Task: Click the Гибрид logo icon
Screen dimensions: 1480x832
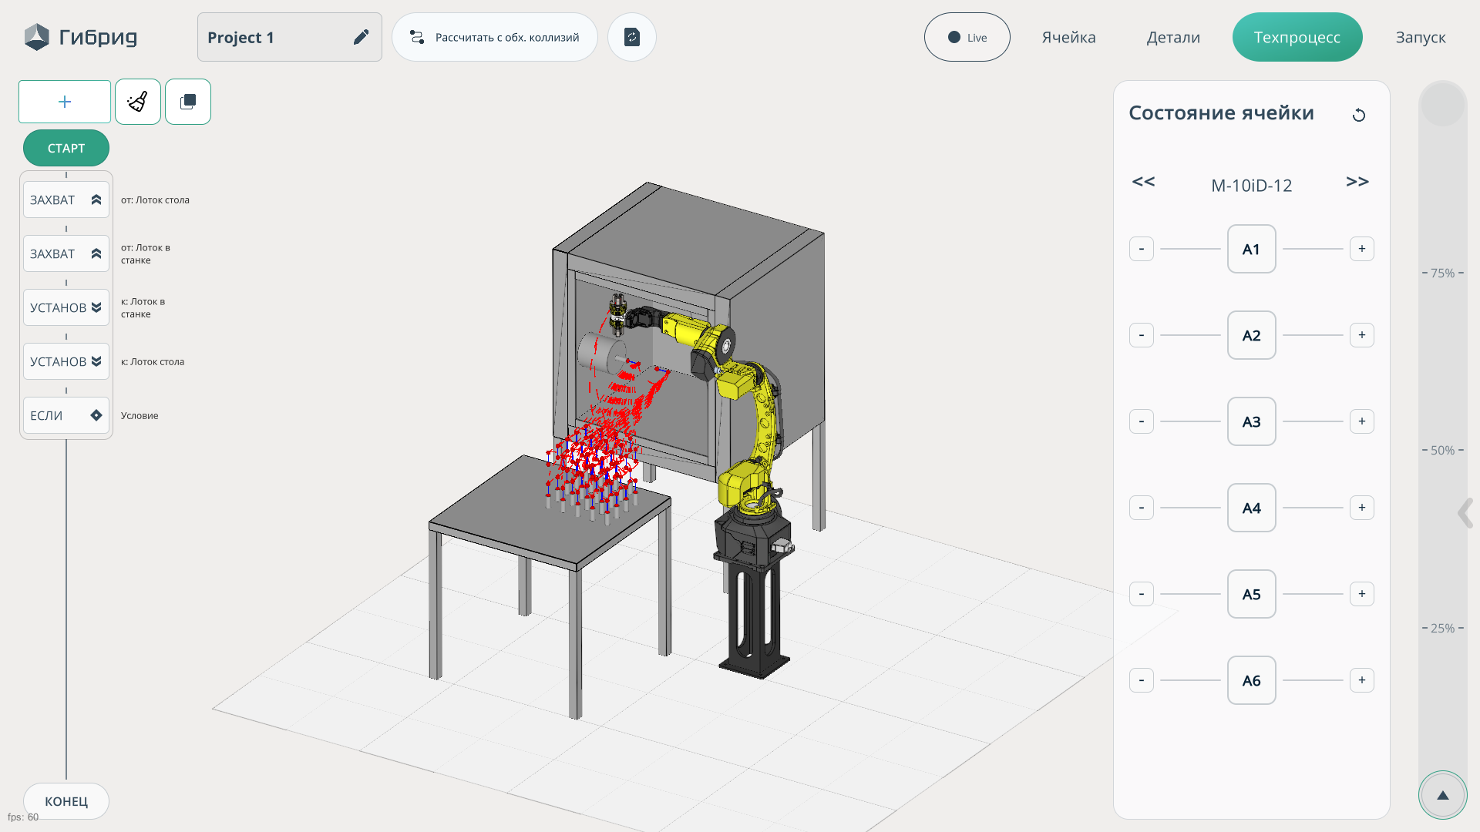Action: pos(36,37)
